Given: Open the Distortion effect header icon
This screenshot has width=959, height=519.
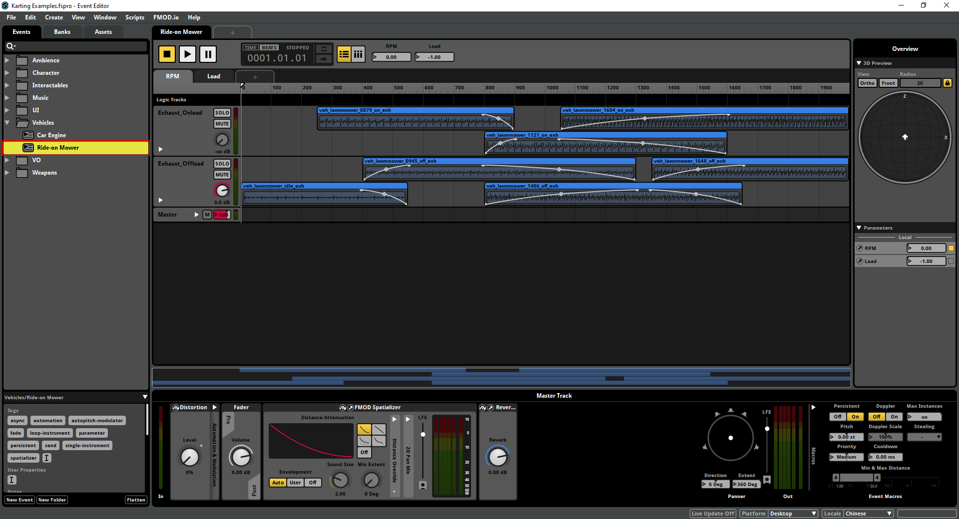Looking at the screenshot, I should point(176,407).
